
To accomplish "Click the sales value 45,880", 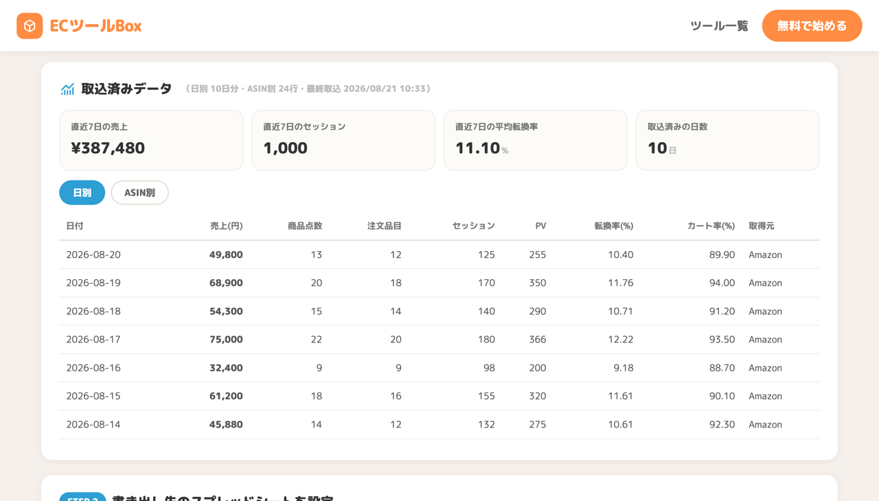I will click(x=226, y=424).
